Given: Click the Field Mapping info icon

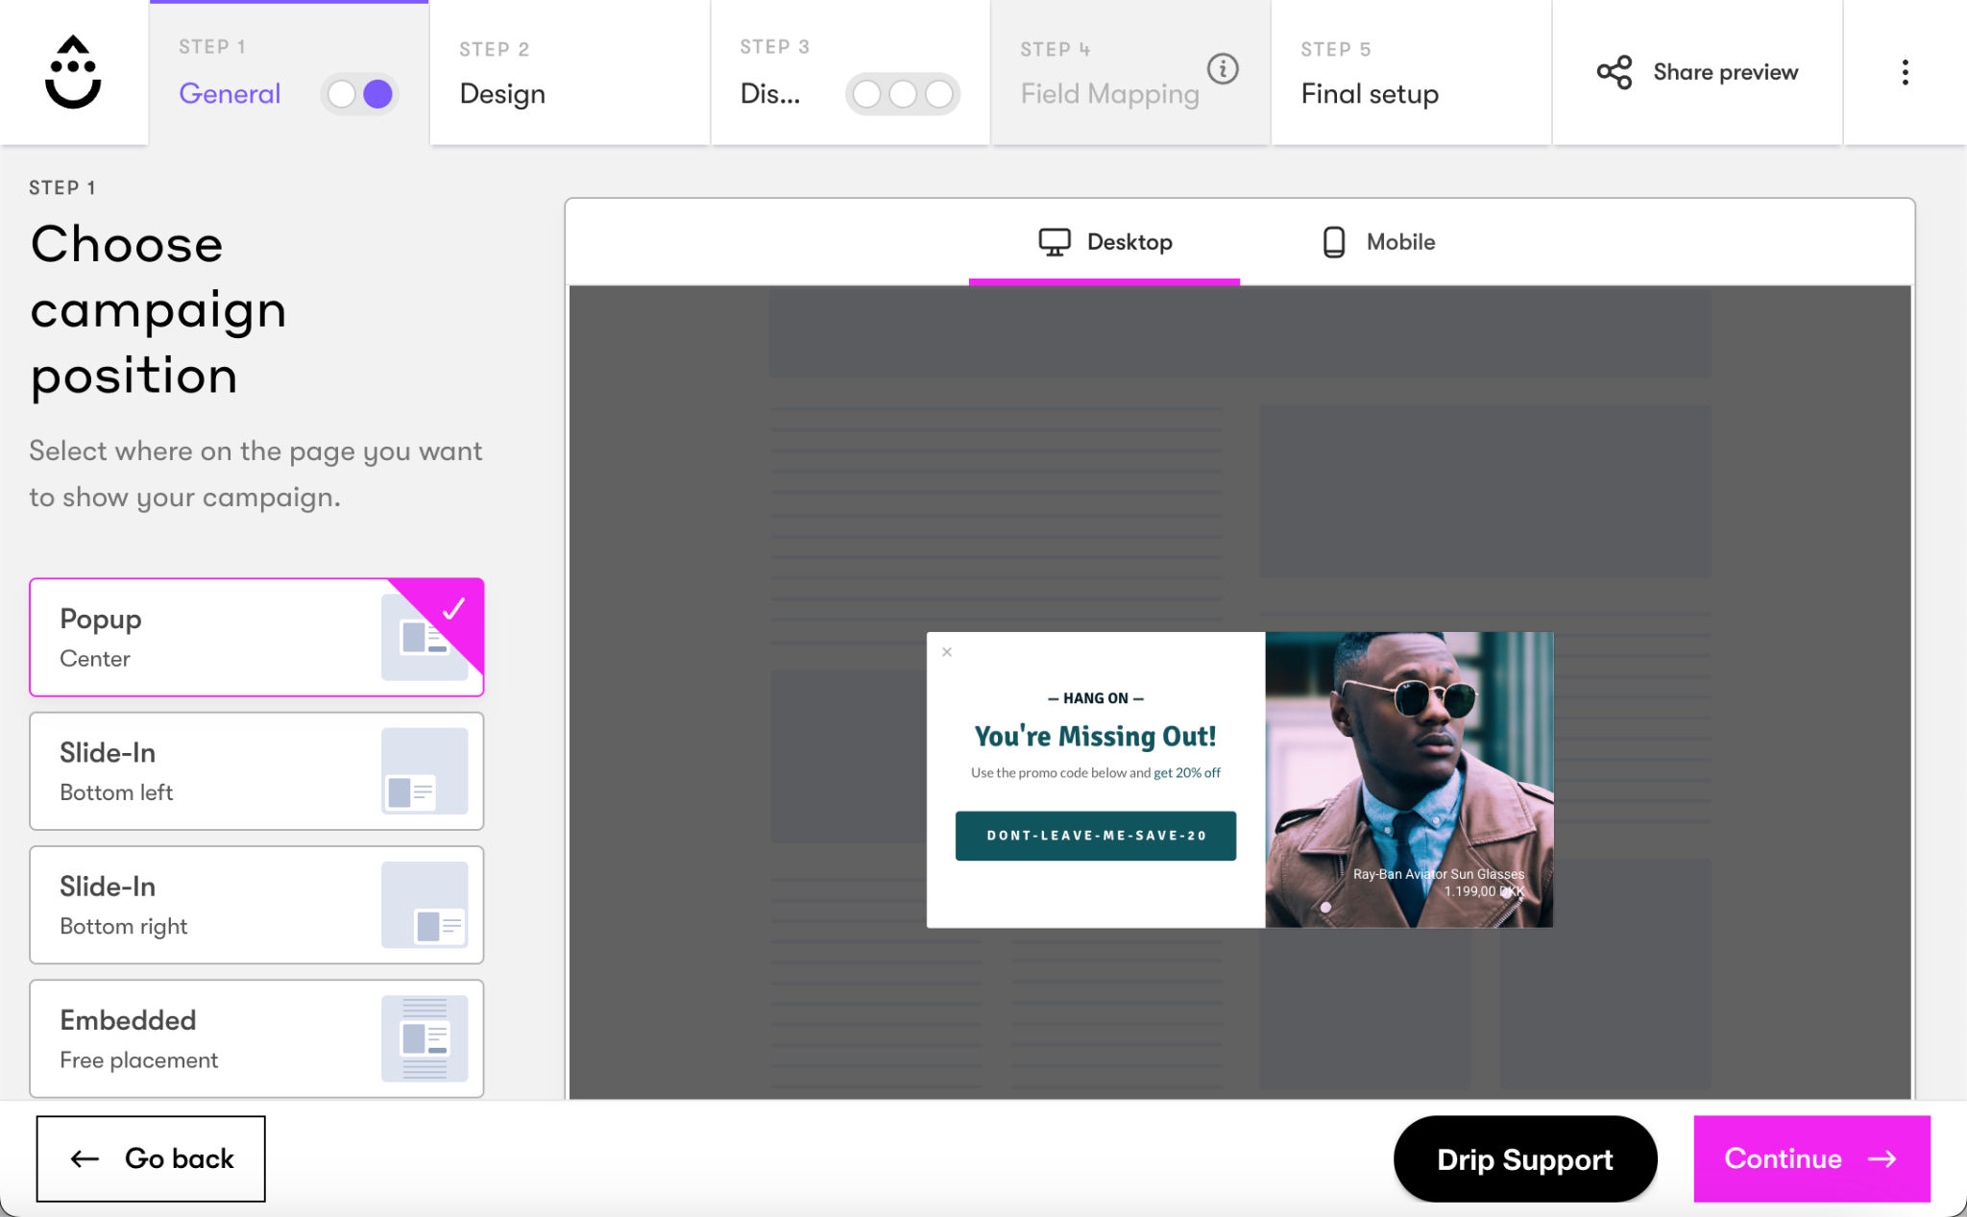Looking at the screenshot, I should point(1223,68).
